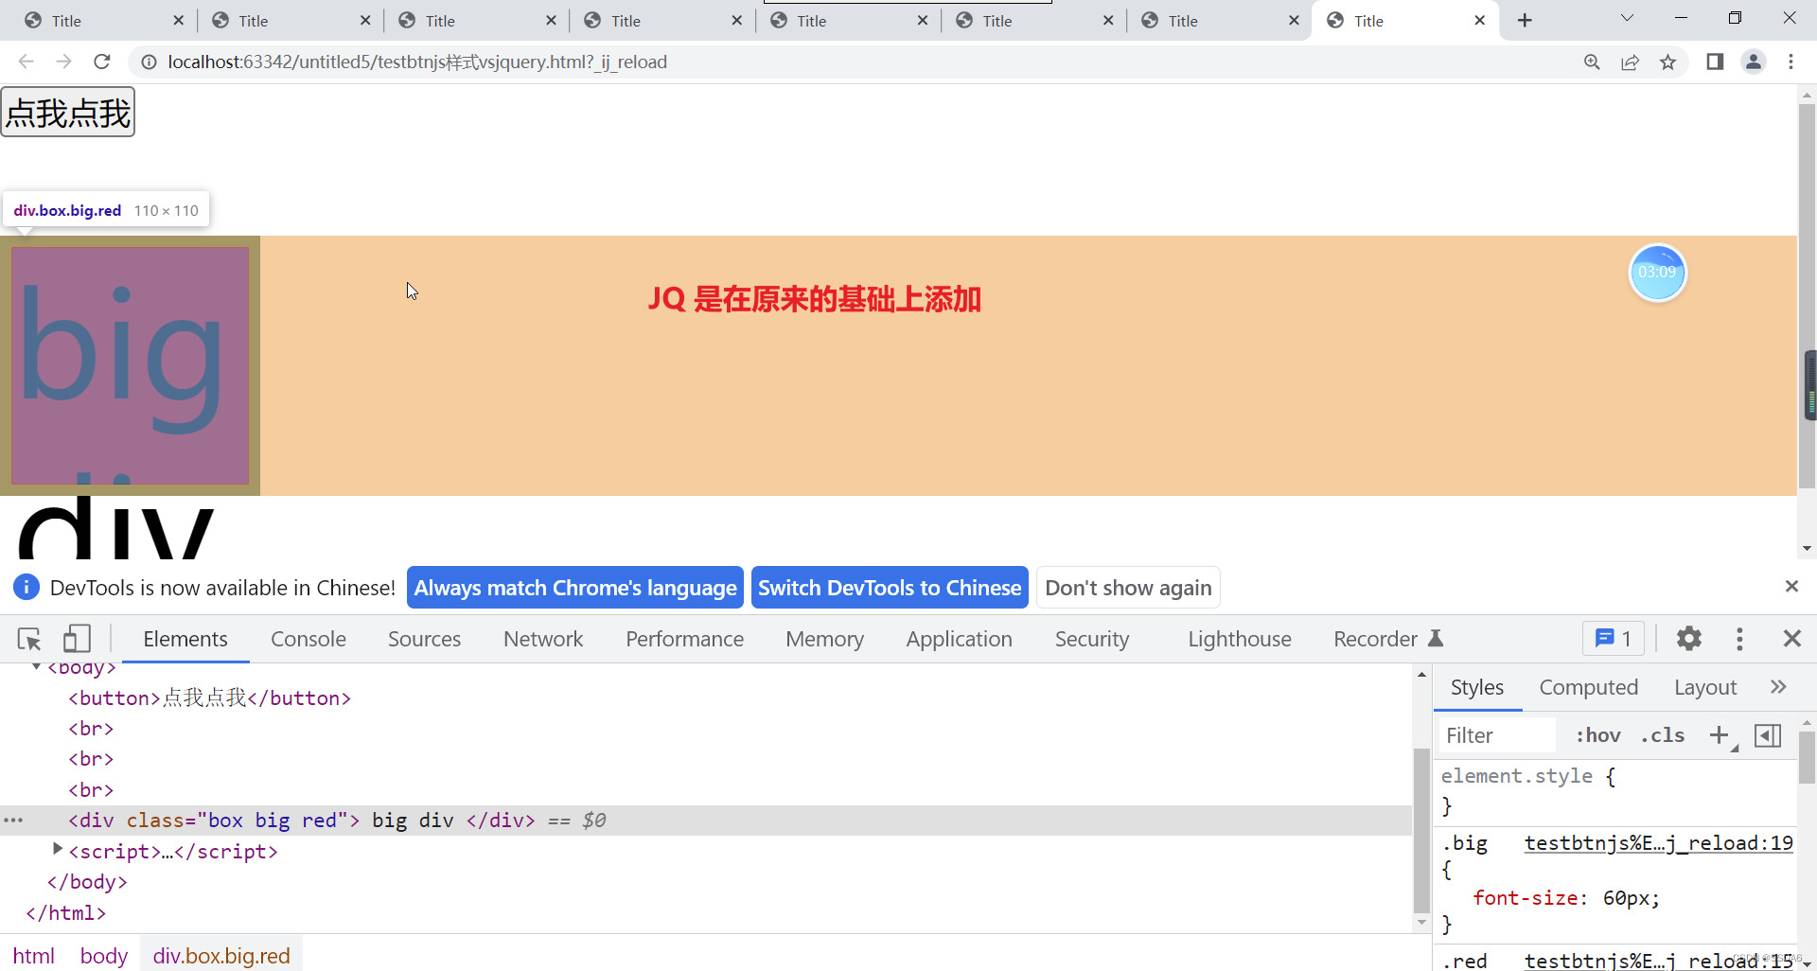Toggle the computed styles sidebar icon
1817x971 pixels.
1768,735
